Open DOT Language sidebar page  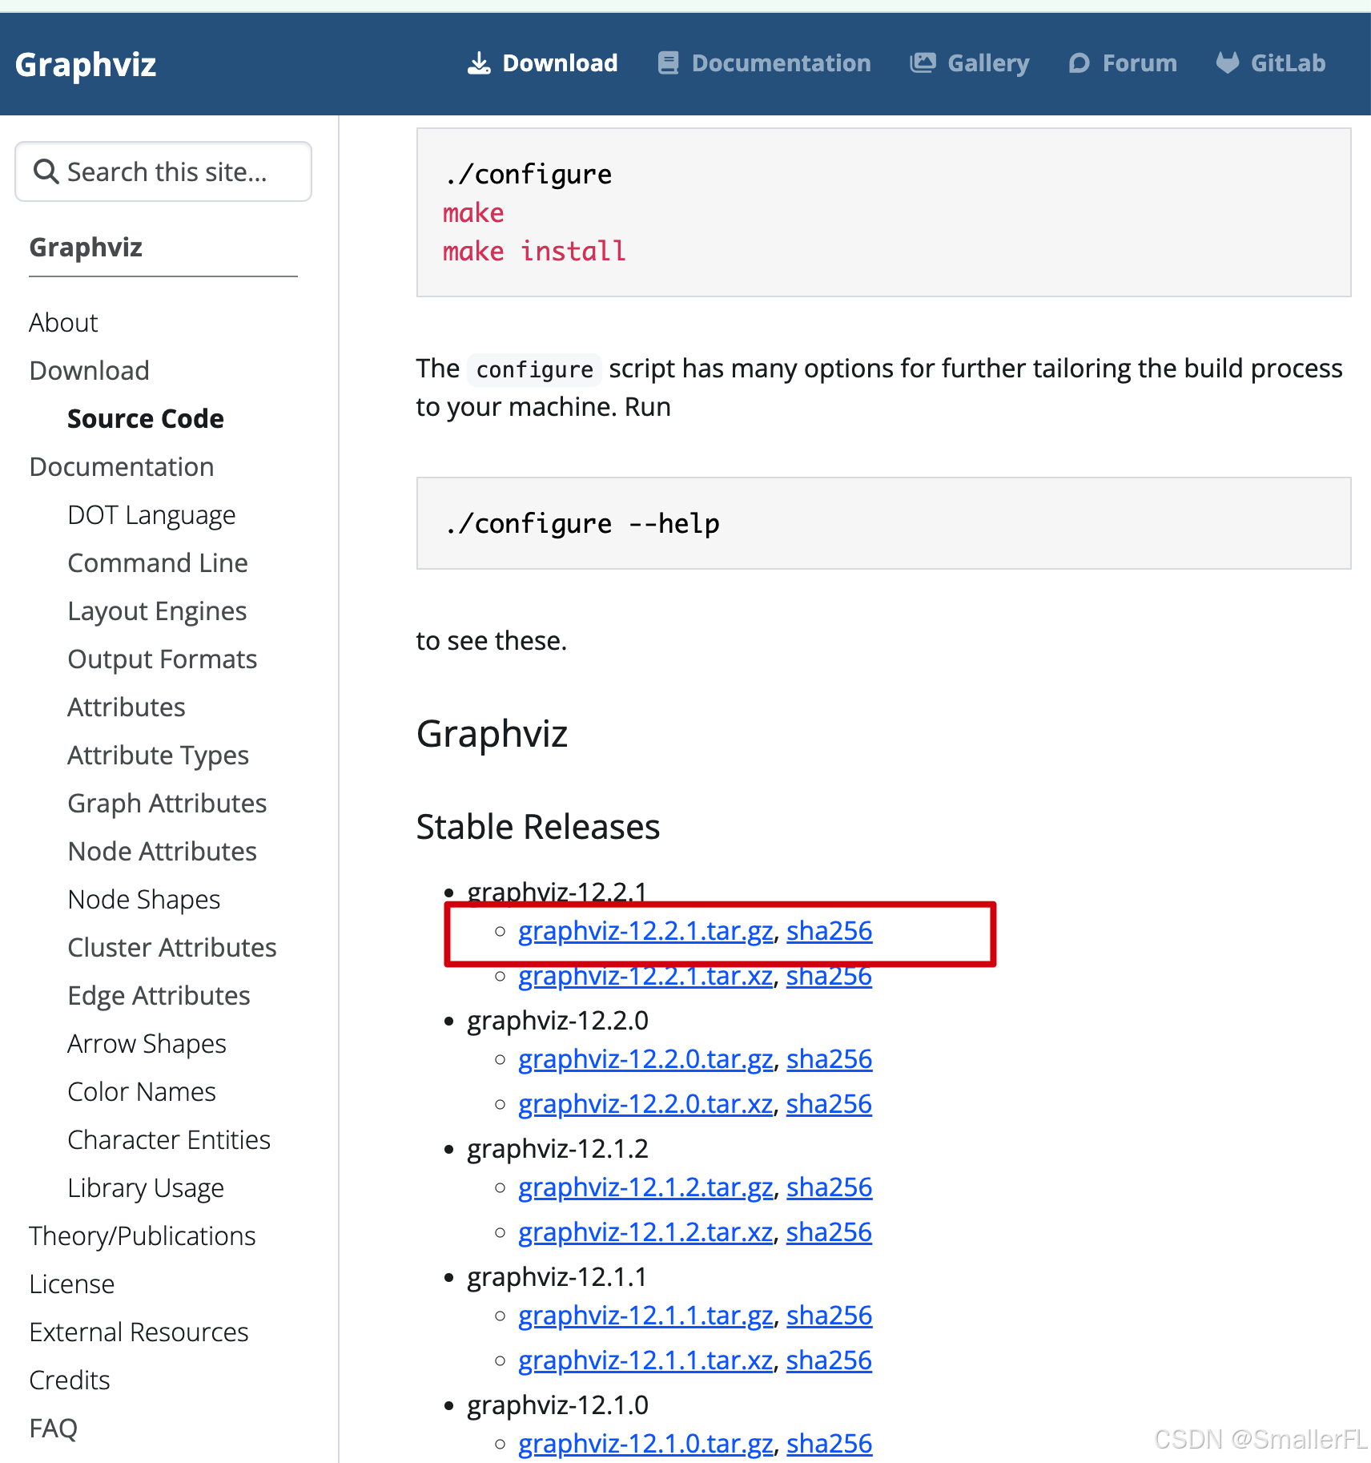[x=151, y=515]
